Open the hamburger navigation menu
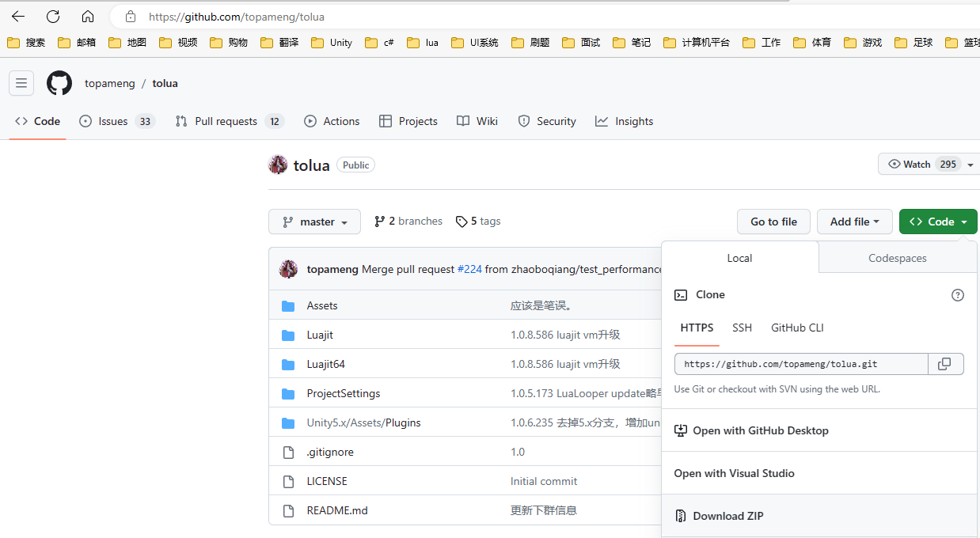 click(21, 83)
